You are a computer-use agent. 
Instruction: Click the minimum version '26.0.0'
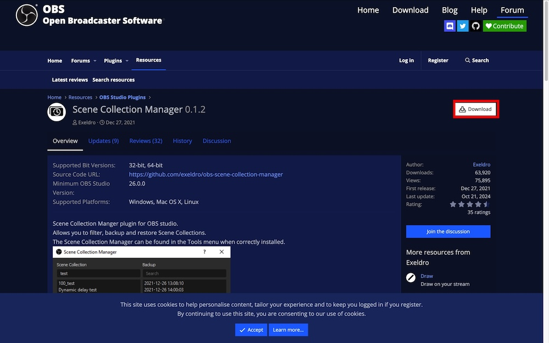pos(137,183)
